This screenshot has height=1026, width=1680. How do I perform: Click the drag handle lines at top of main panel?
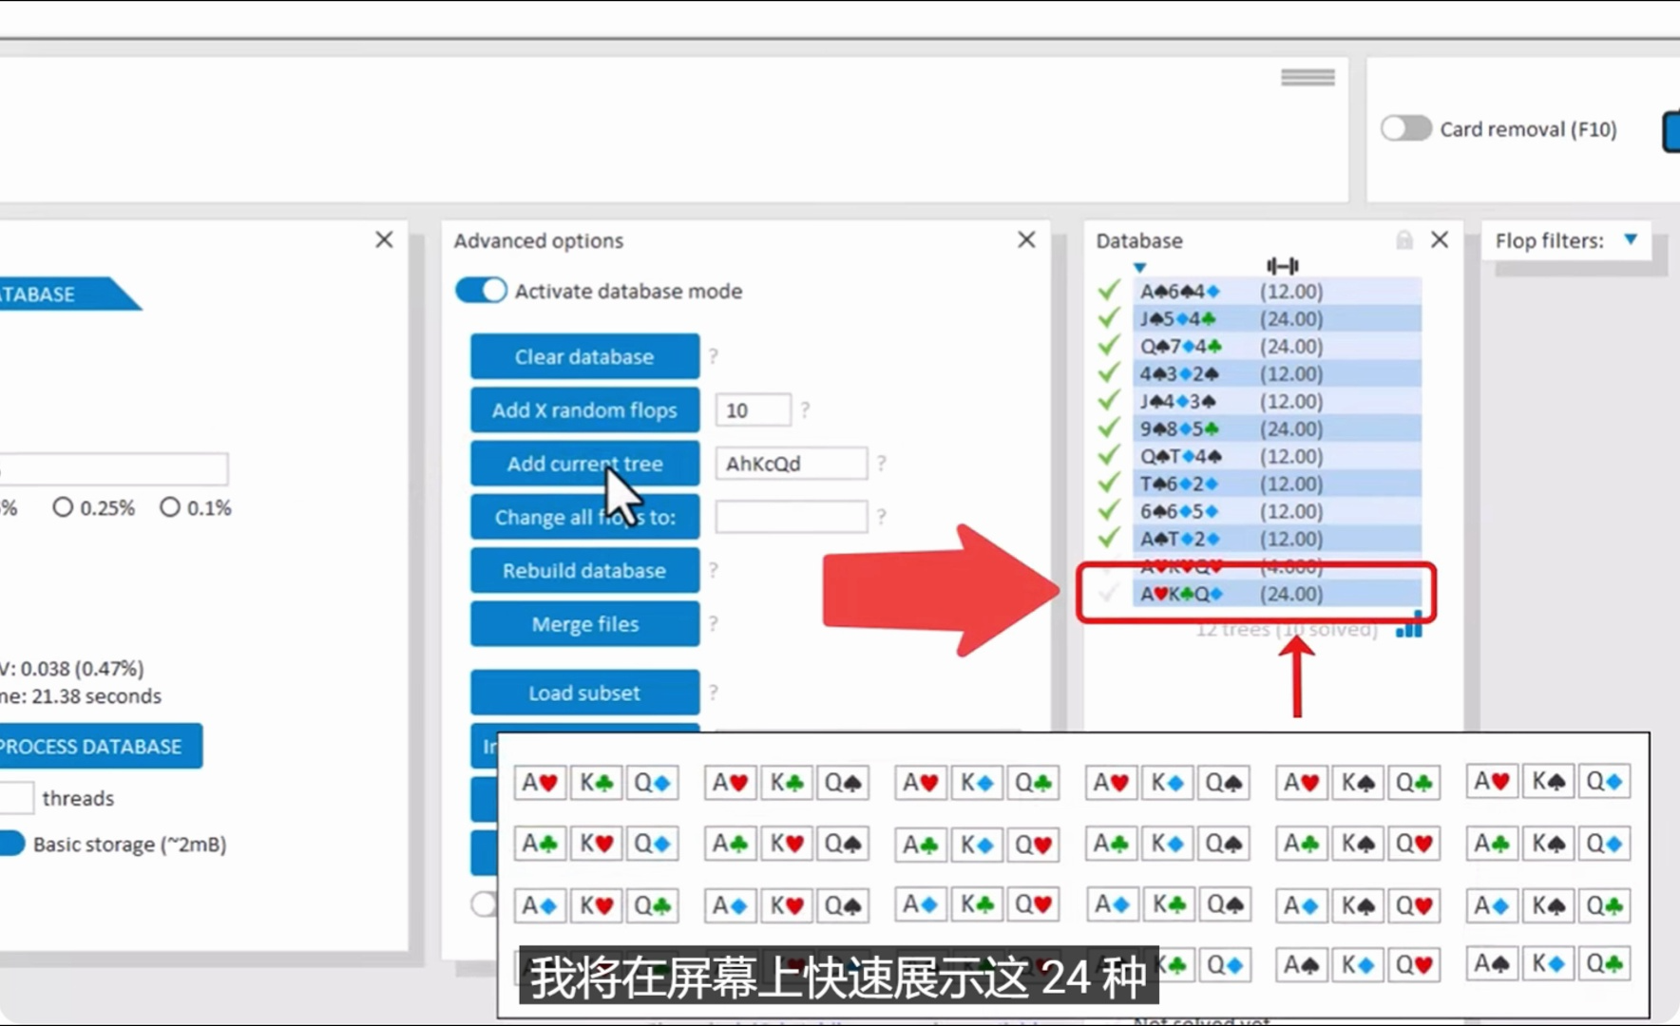pos(1308,77)
